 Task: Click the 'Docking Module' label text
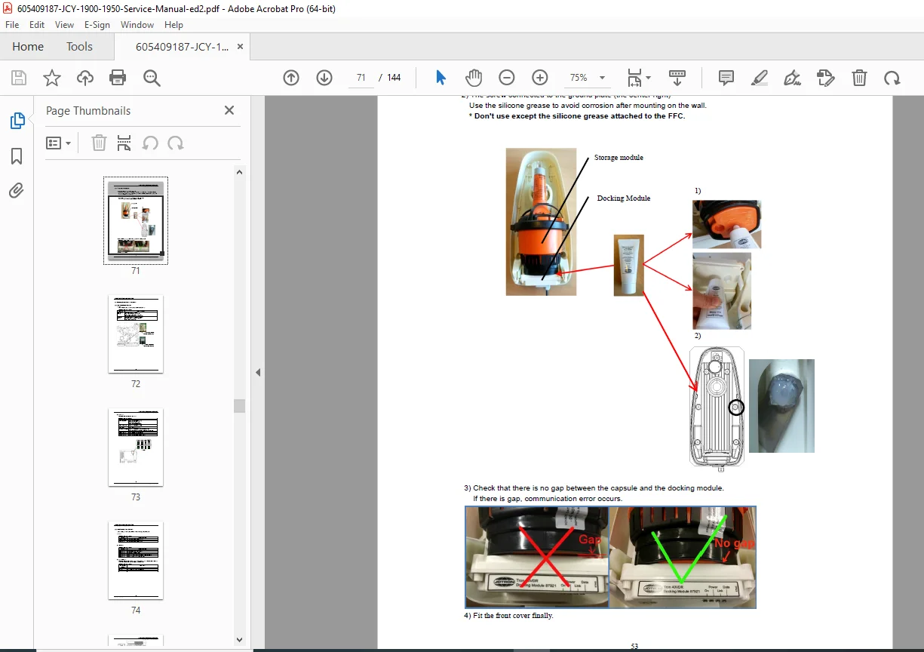pyautogui.click(x=624, y=198)
